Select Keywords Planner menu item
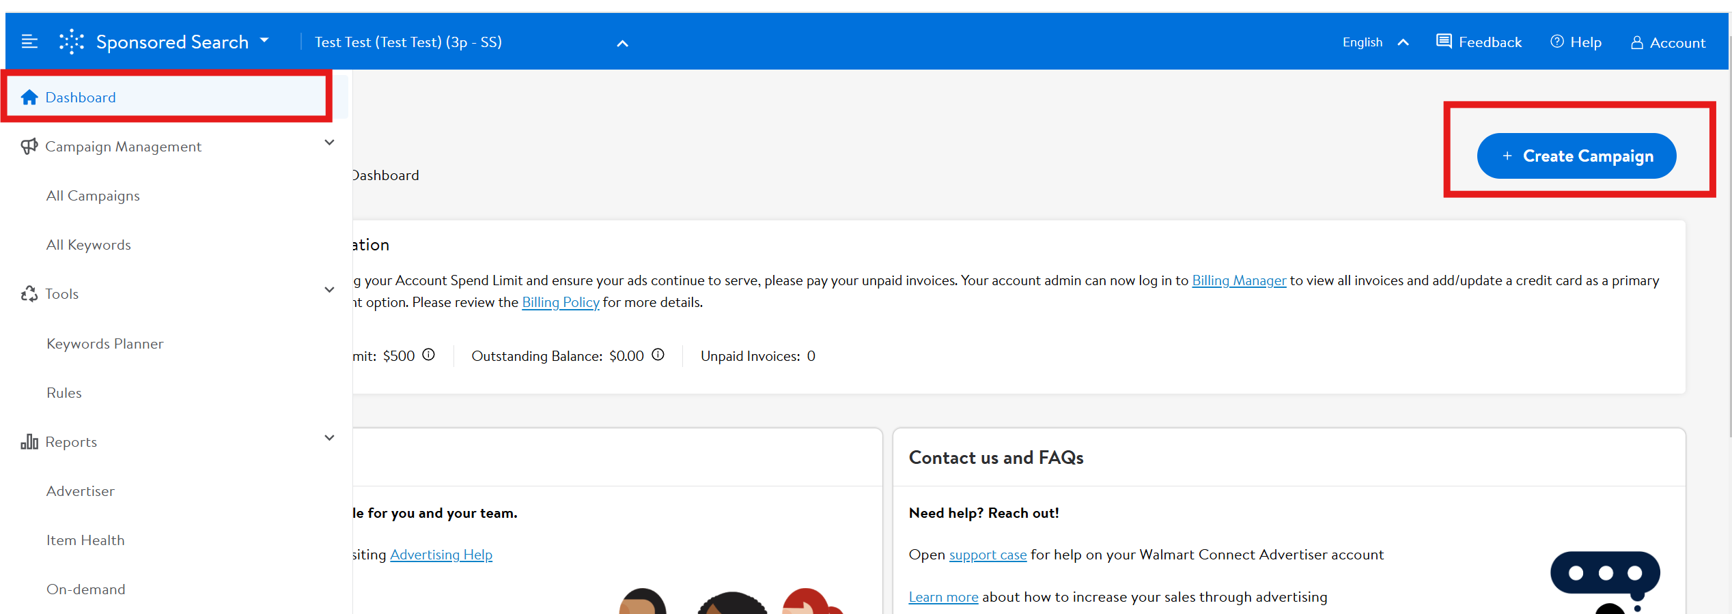This screenshot has width=1732, height=614. [104, 344]
